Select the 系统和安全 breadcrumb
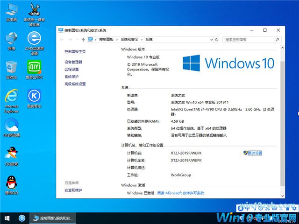Image resolution: width=299 pixels, height=224 pixels. coord(129,39)
